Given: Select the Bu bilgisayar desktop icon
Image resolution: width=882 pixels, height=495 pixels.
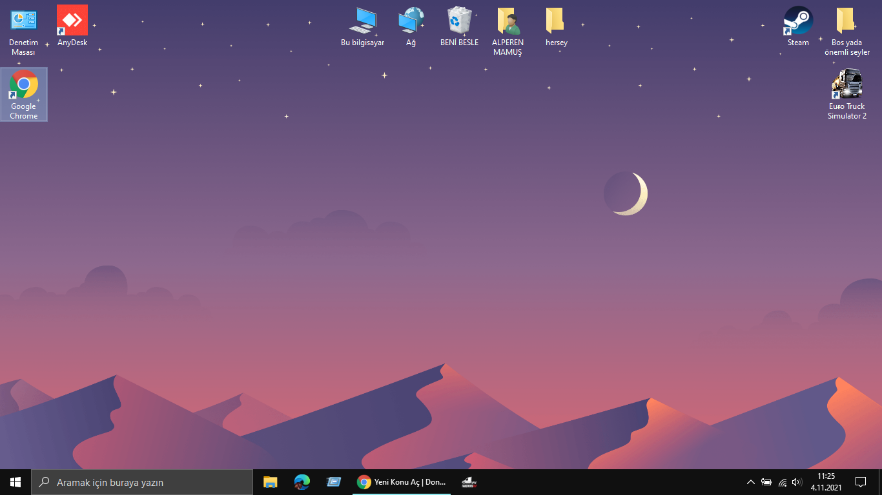Looking at the screenshot, I should (x=363, y=26).
